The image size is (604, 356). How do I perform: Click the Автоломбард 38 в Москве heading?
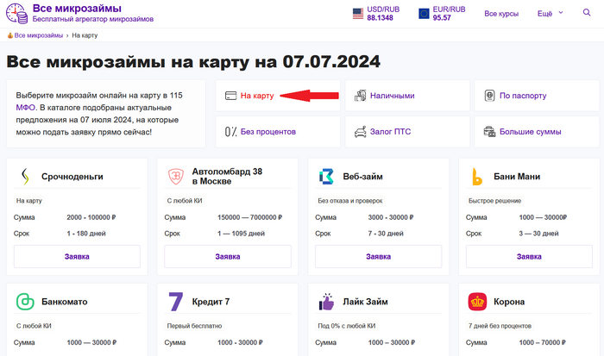[227, 176]
